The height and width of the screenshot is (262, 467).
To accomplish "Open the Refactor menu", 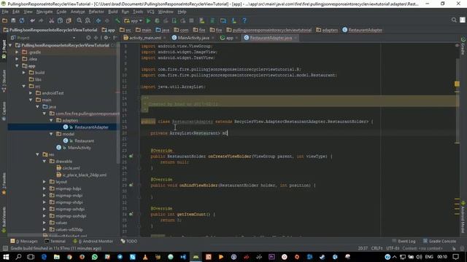I will 96,12.
